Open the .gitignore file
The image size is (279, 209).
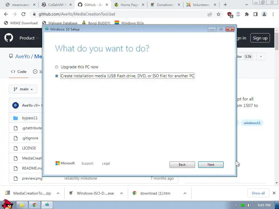pyautogui.click(x=30, y=138)
